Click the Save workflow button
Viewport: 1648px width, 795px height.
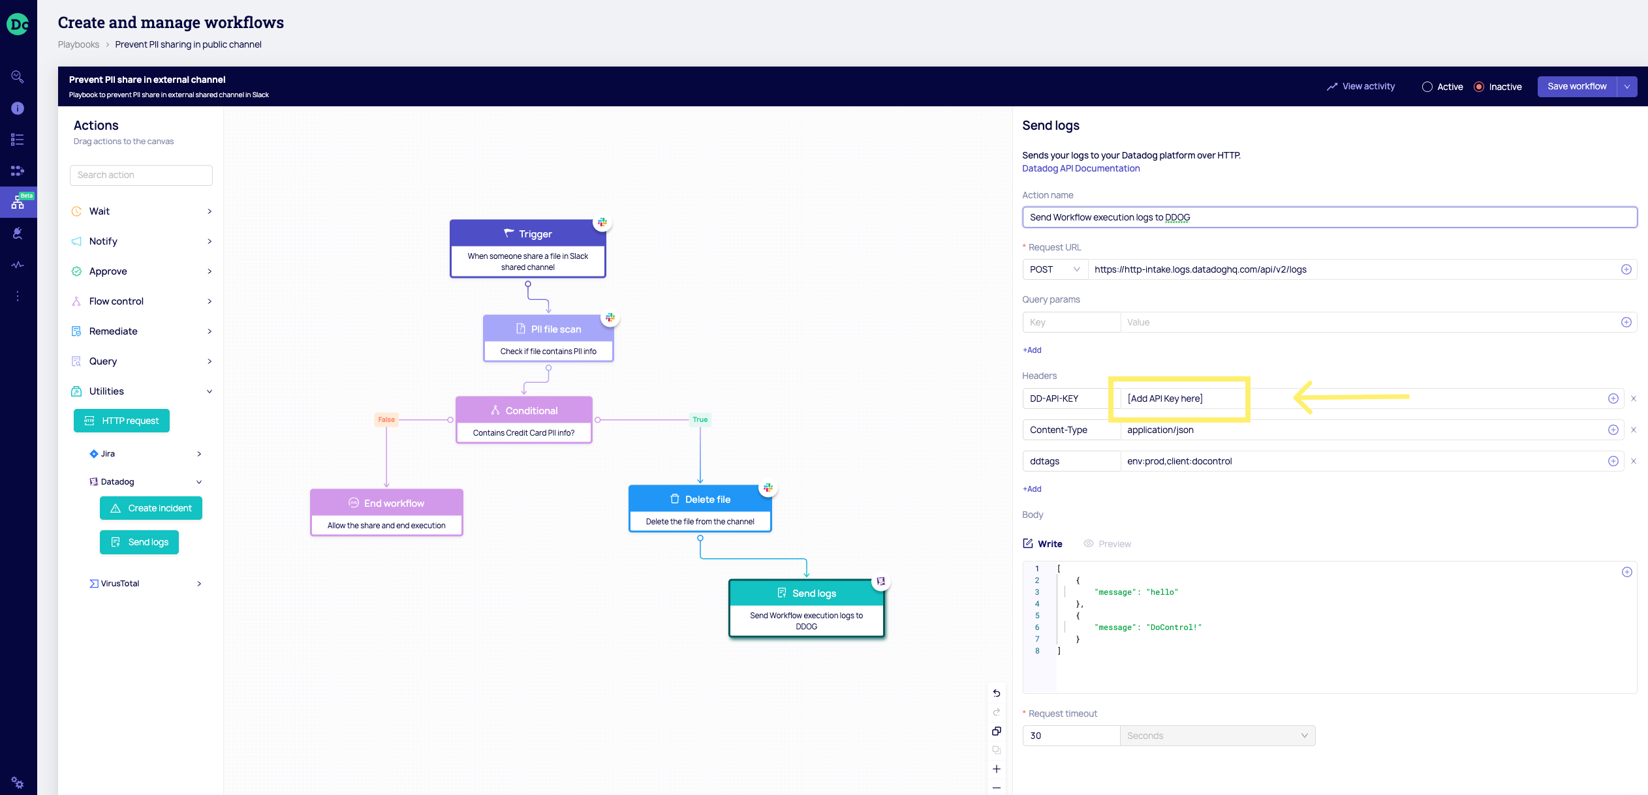[1576, 87]
